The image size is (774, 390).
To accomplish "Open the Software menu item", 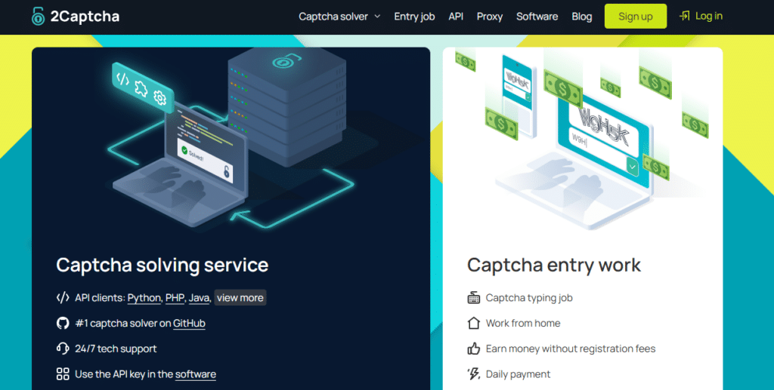I will (x=537, y=17).
